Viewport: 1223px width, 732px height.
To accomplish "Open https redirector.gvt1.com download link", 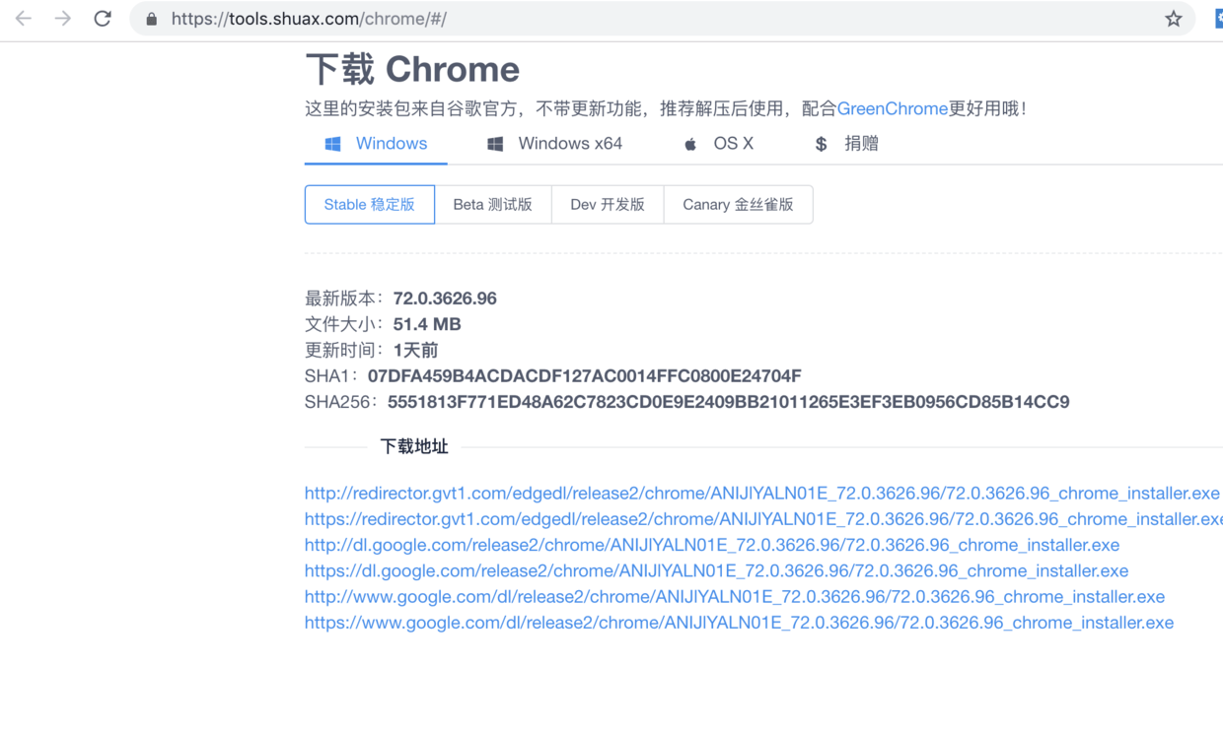I will point(763,519).
